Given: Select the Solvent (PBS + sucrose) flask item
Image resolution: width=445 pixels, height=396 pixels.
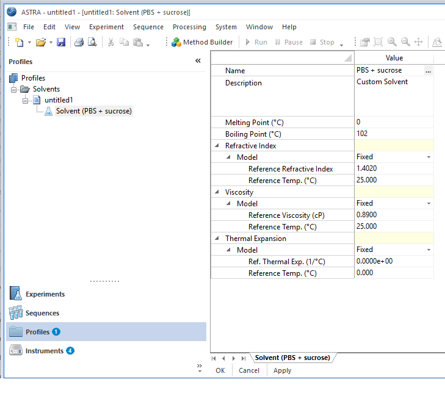Looking at the screenshot, I should coord(93,111).
